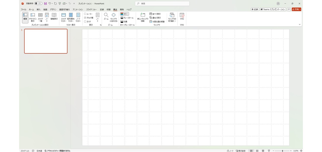322x152 pixels.
Task: Open 新しいウィンドウを開く new window
Action: tap(143, 18)
